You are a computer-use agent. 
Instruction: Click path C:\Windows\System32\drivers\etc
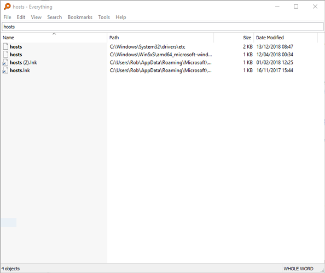pyautogui.click(x=147, y=47)
